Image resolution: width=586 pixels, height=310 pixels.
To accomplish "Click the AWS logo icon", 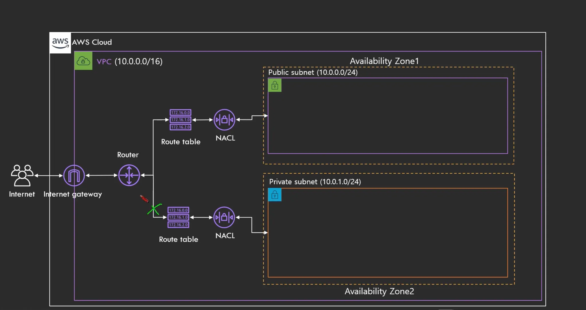I will (x=60, y=43).
